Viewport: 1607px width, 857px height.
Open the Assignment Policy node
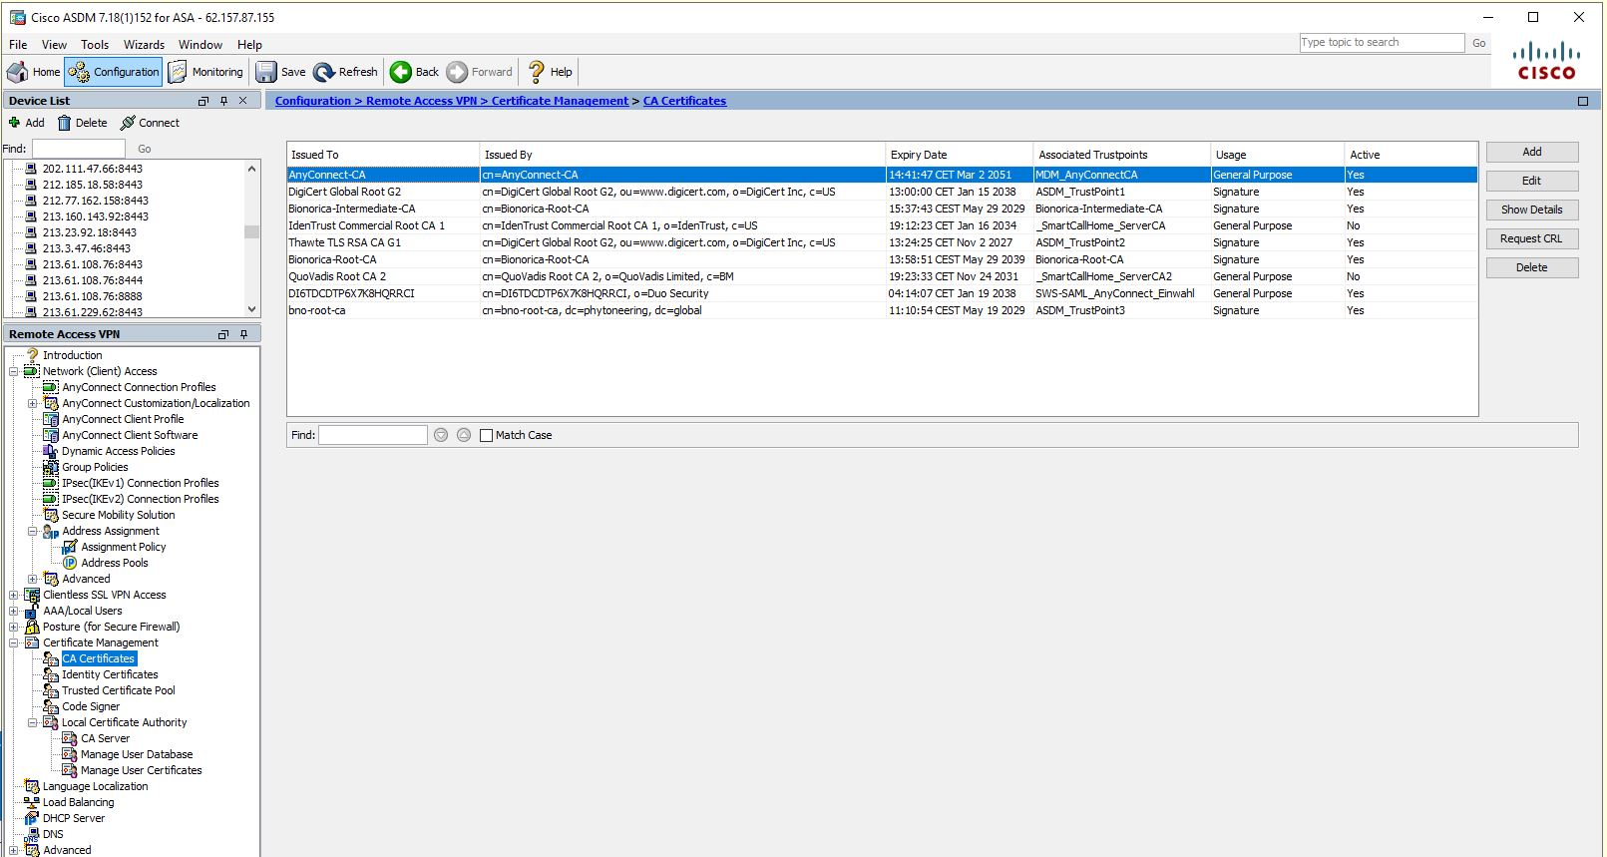[124, 547]
